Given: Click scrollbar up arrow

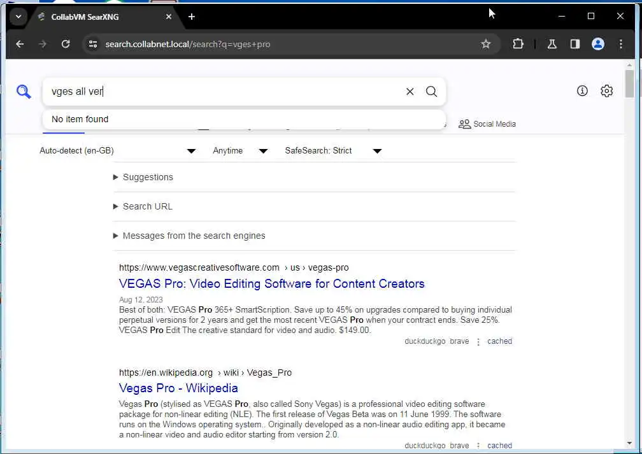Looking at the screenshot, I should point(629,65).
